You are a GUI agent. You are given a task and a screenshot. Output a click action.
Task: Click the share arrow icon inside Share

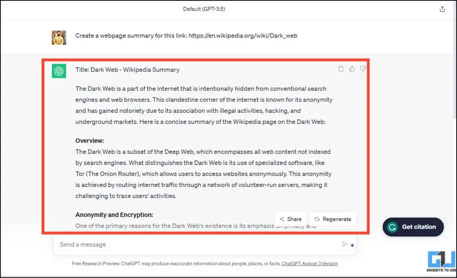point(281,219)
